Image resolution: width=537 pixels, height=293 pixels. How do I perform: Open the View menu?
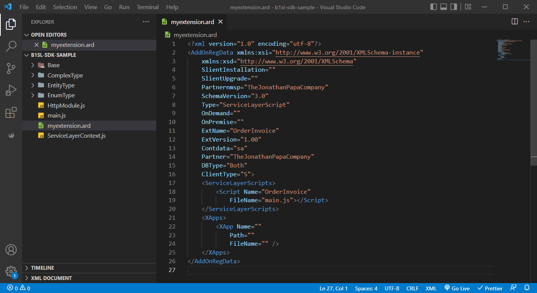pyautogui.click(x=90, y=7)
